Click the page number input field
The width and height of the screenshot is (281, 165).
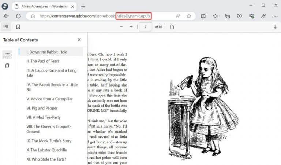pos(146,27)
